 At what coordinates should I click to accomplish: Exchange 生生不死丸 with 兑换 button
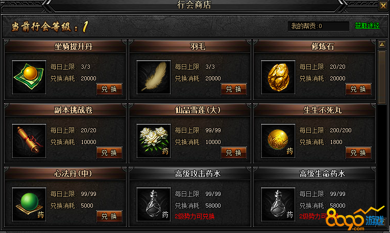click(358, 153)
